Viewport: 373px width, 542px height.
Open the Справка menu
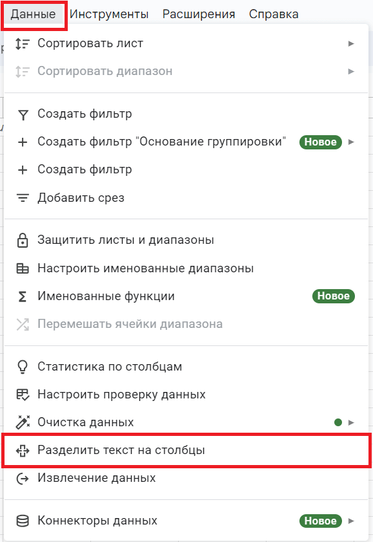pyautogui.click(x=274, y=13)
